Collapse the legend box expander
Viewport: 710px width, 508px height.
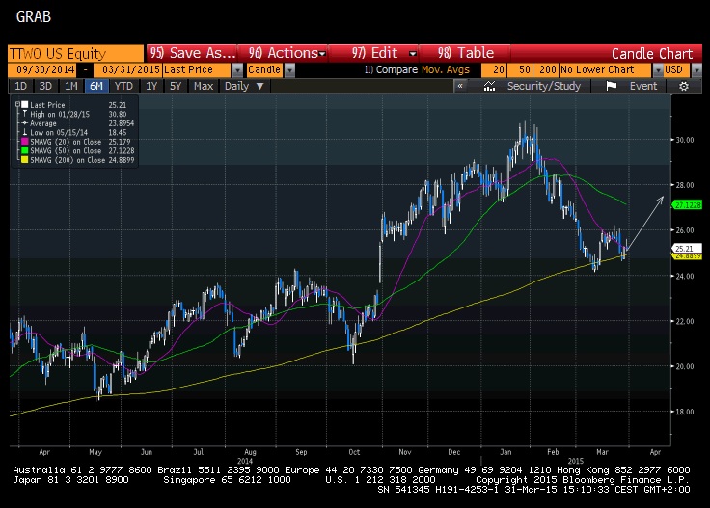(x=17, y=104)
